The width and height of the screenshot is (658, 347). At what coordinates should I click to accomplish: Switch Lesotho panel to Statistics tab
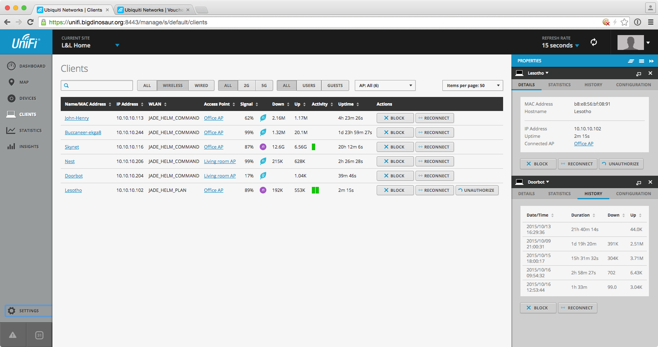coord(559,85)
